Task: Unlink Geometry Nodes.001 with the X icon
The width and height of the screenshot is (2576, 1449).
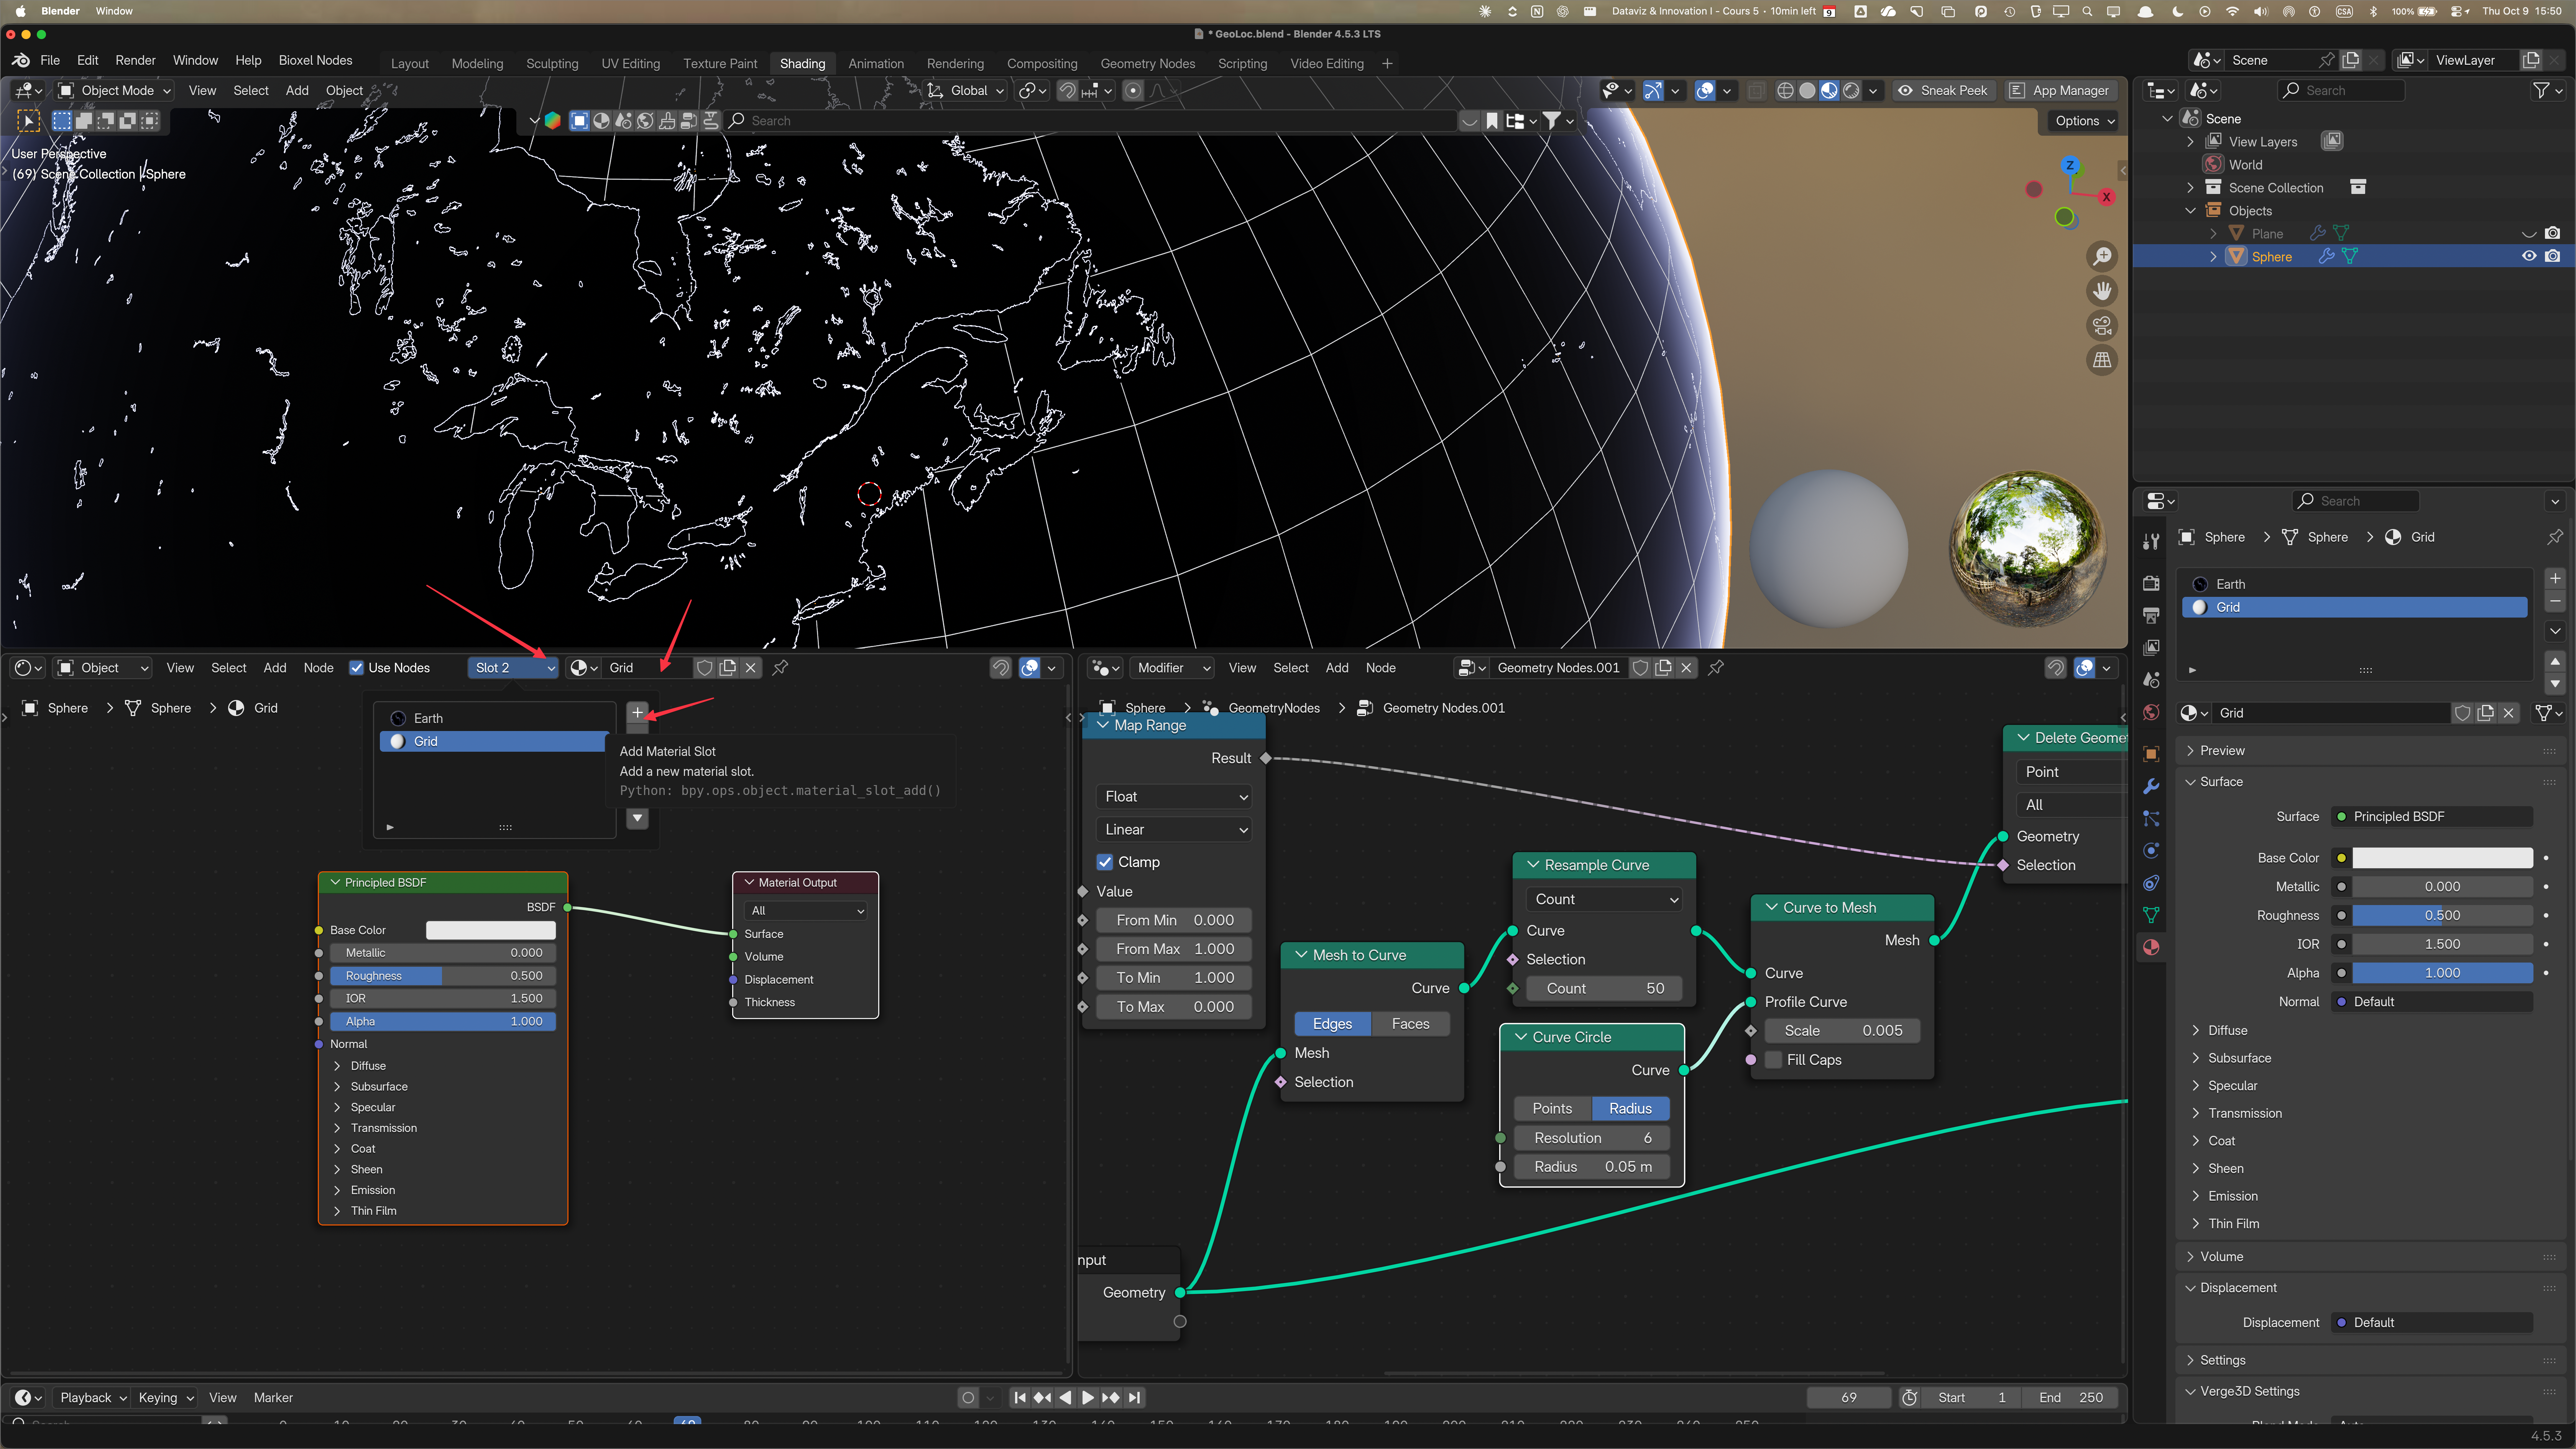Action: pos(1686,668)
